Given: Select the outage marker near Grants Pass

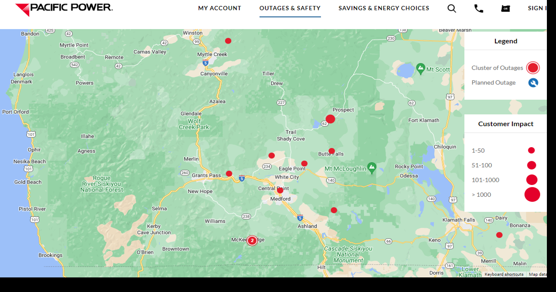Looking at the screenshot, I should pos(229,174).
